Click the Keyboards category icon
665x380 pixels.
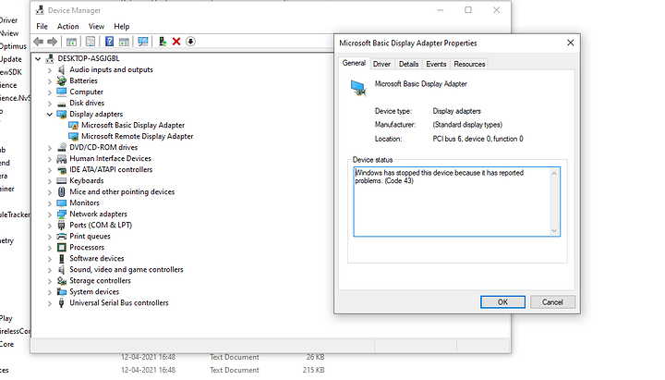62,181
